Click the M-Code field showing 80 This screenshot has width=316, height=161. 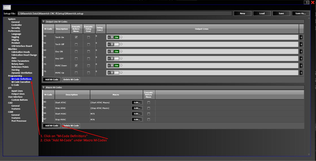point(49,102)
